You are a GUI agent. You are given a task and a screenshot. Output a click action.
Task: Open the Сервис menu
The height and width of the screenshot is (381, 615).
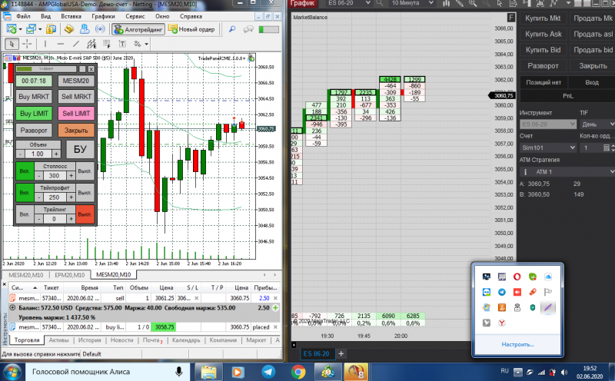point(135,16)
